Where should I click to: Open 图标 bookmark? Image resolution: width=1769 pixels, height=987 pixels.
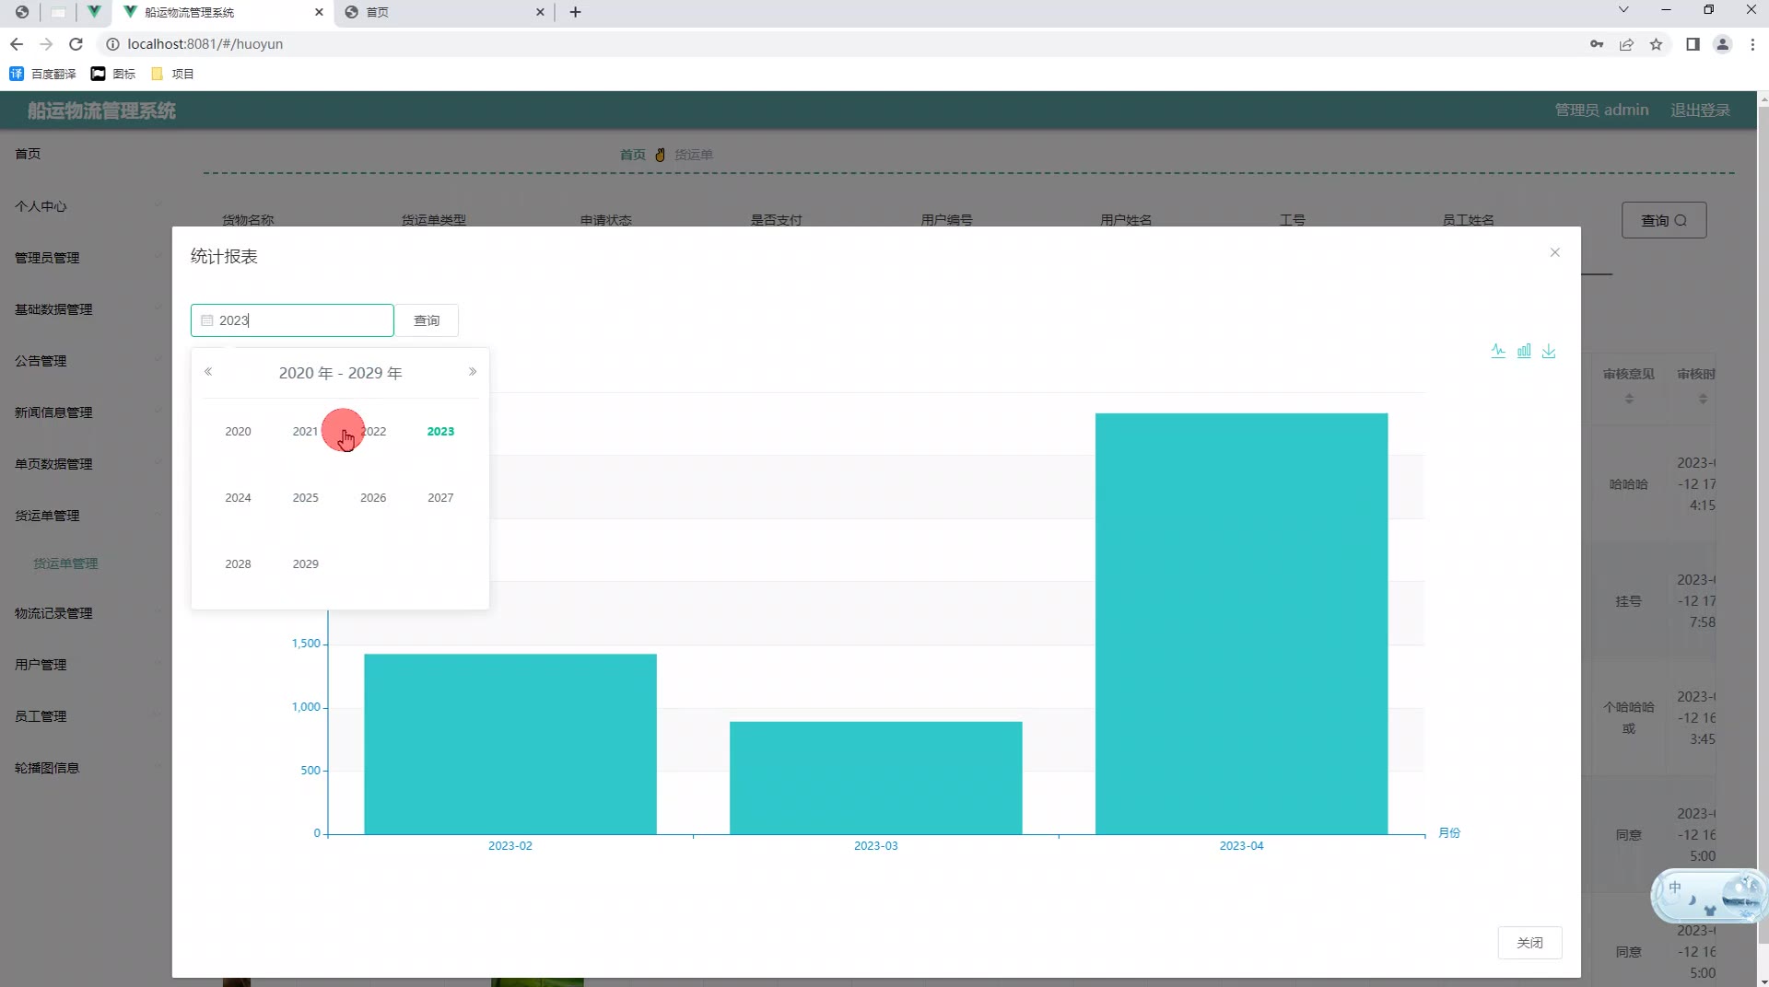tap(113, 74)
